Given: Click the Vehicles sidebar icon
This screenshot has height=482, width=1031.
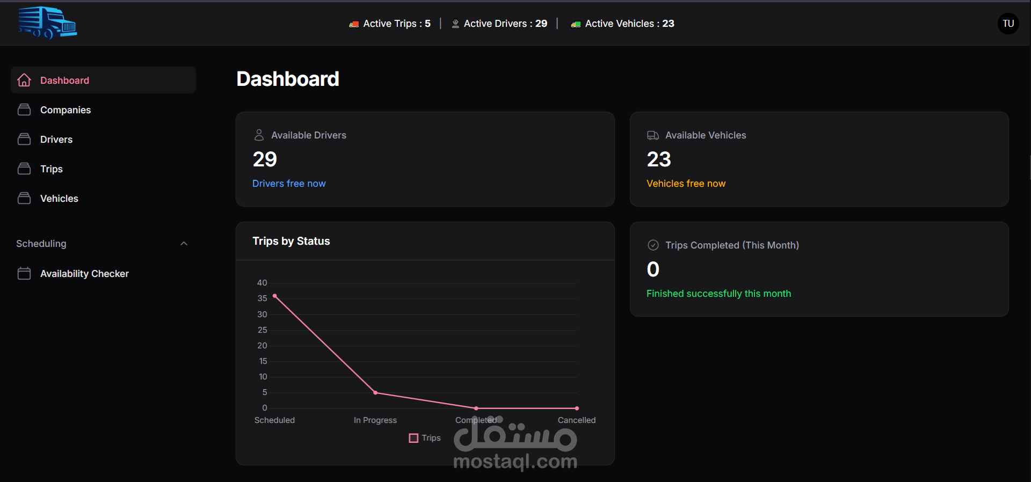Looking at the screenshot, I should [x=24, y=198].
